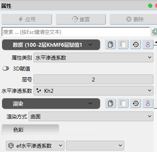Image resolution: width=157 pixels, height=152 pixels.
Task: Toggle the 3D赋值 switch
Action: click(x=6, y=69)
